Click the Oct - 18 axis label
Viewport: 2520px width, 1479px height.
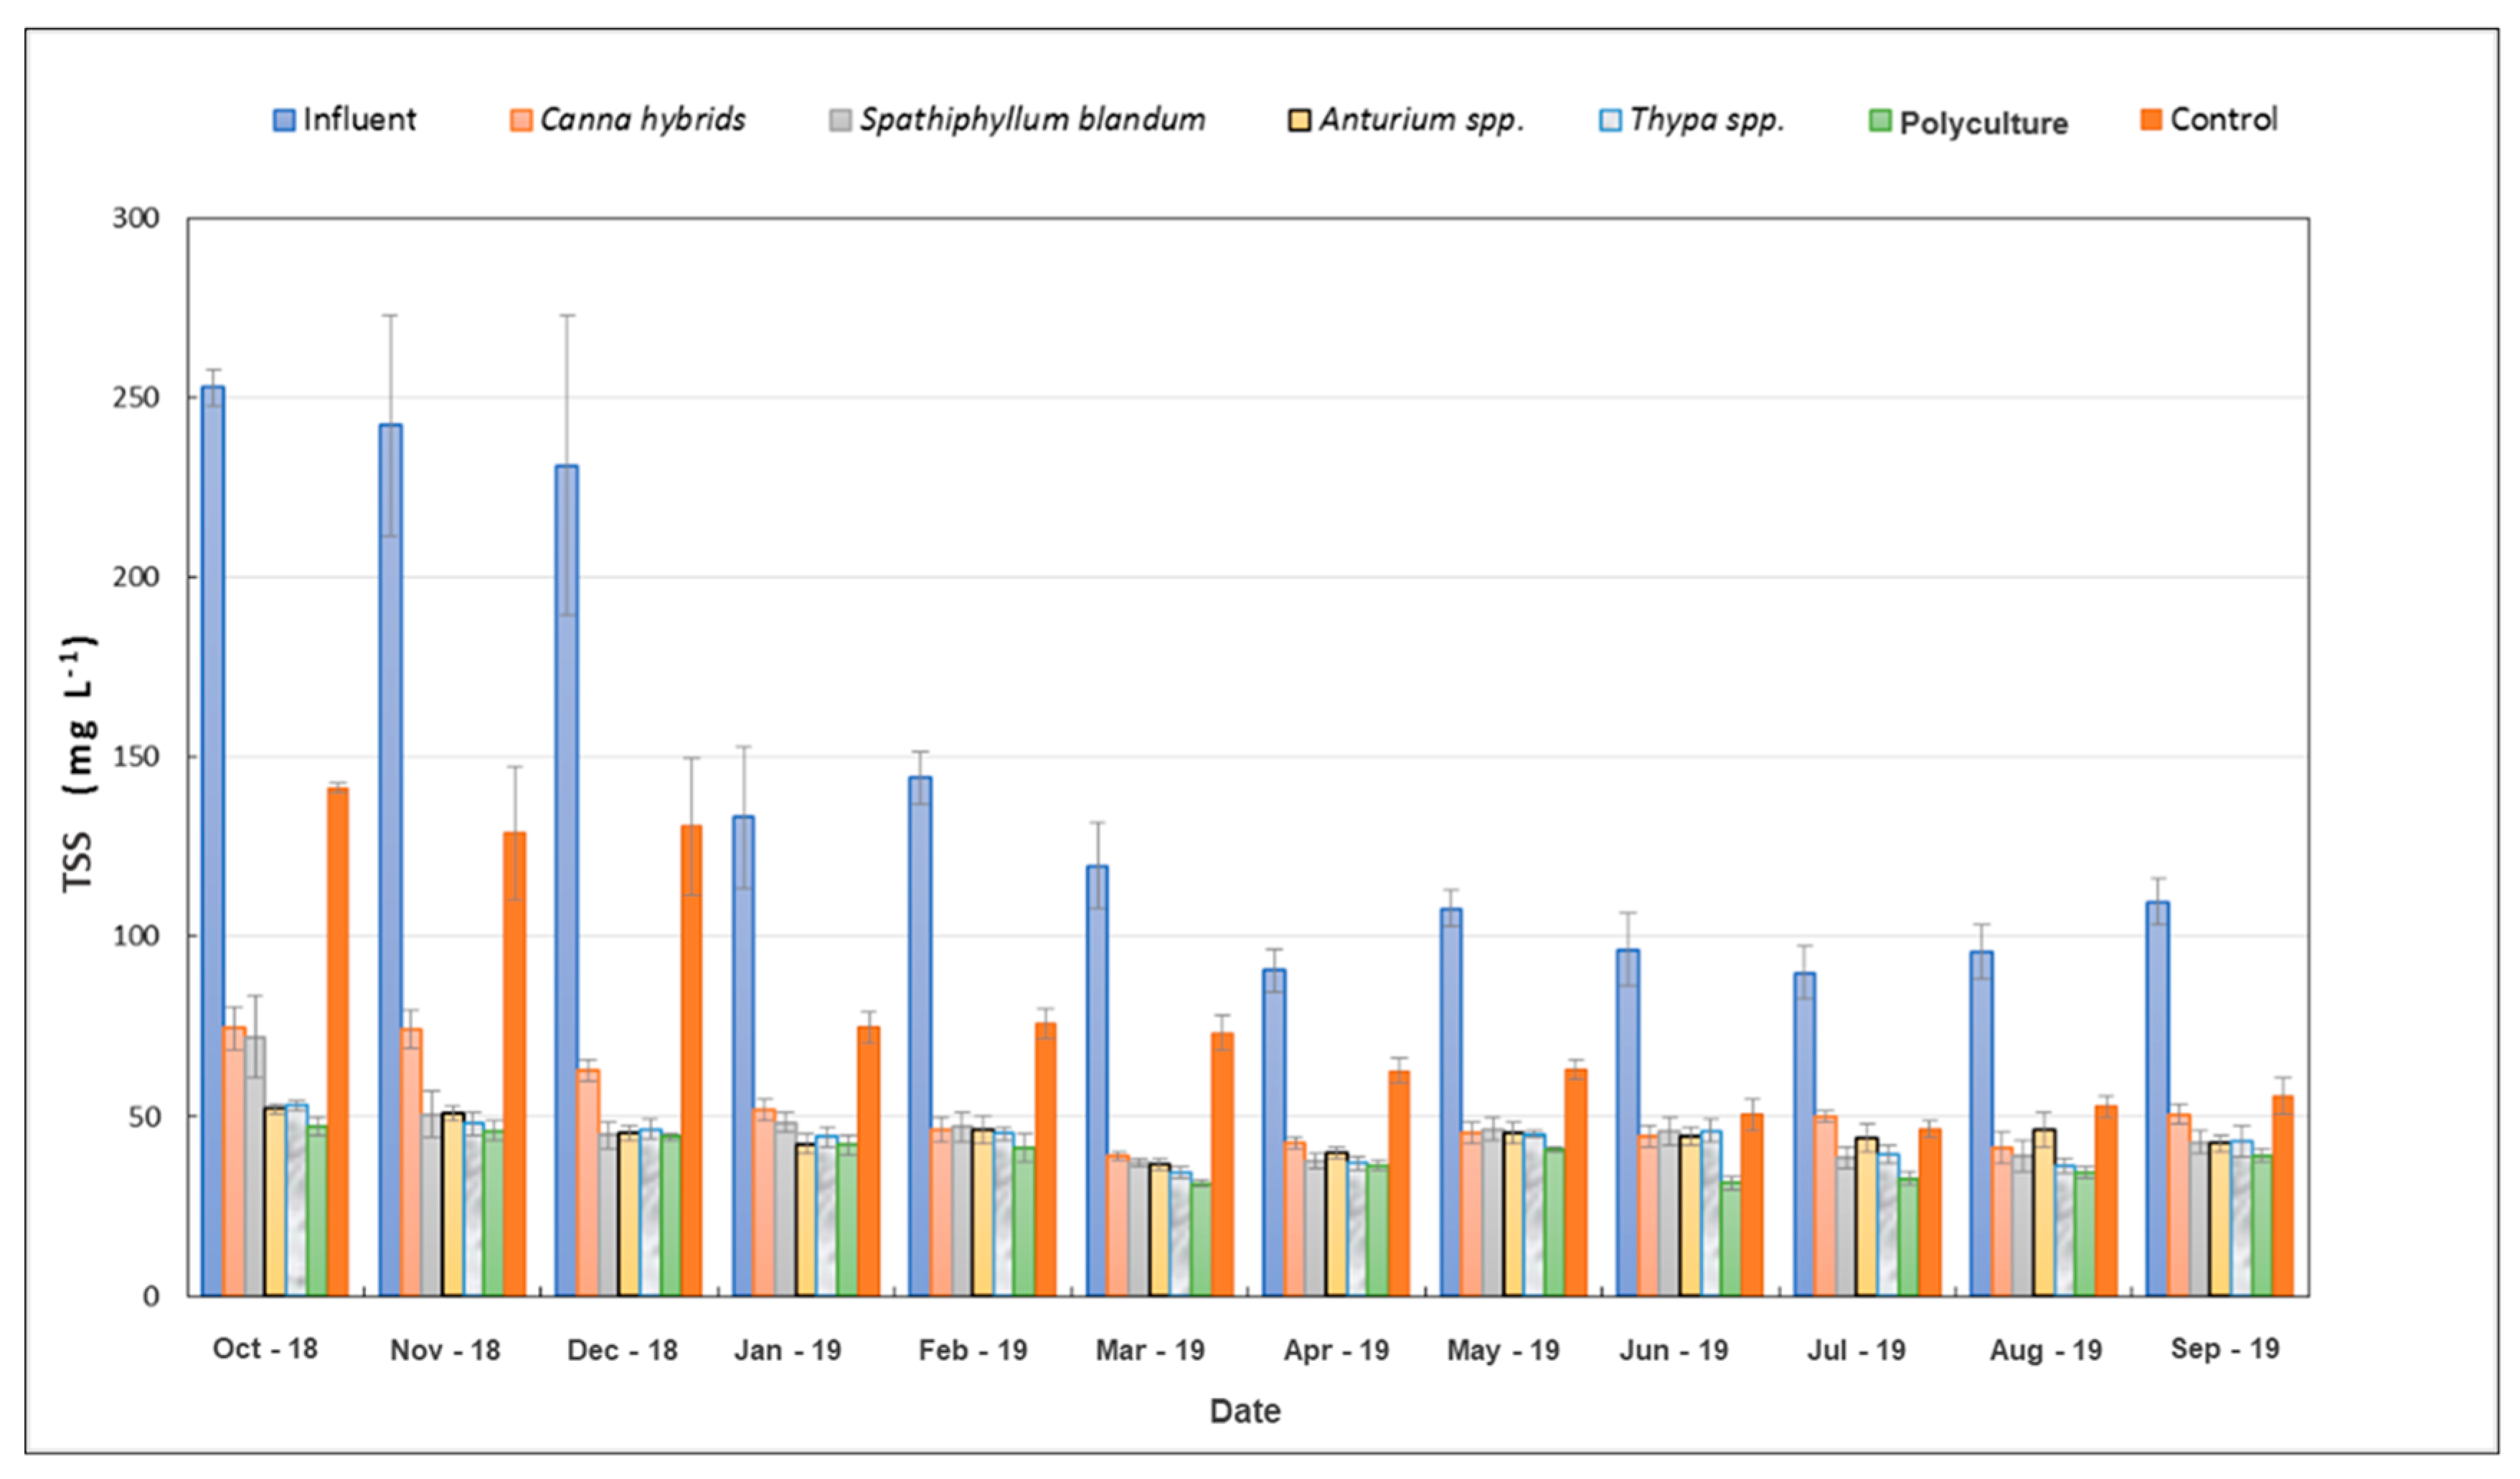pos(265,1349)
